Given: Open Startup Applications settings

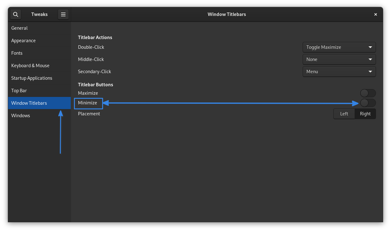Looking at the screenshot, I should pos(39,78).
